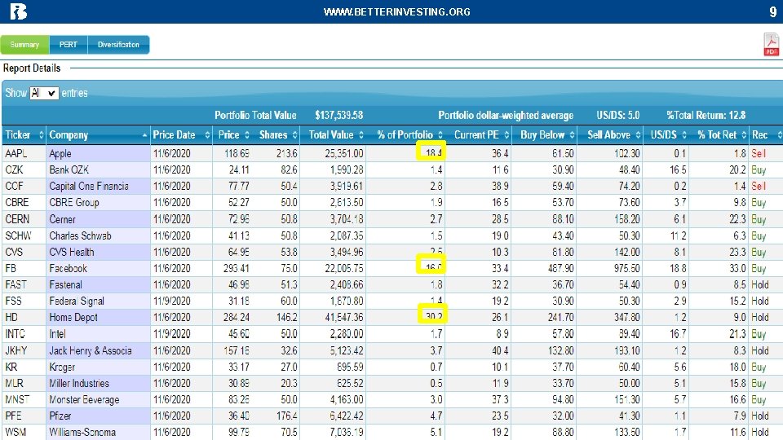Click portfolio total value $137,539.58
The image size is (783, 440).
click(x=338, y=115)
